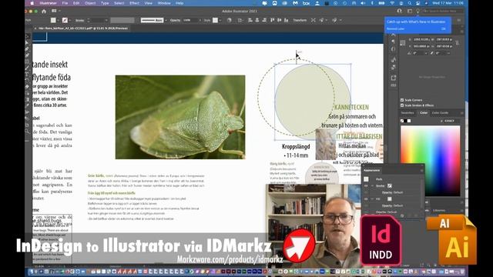This screenshot has height=277, width=493.
Task: Expand the Opacity slider arrow
Action: point(200,20)
